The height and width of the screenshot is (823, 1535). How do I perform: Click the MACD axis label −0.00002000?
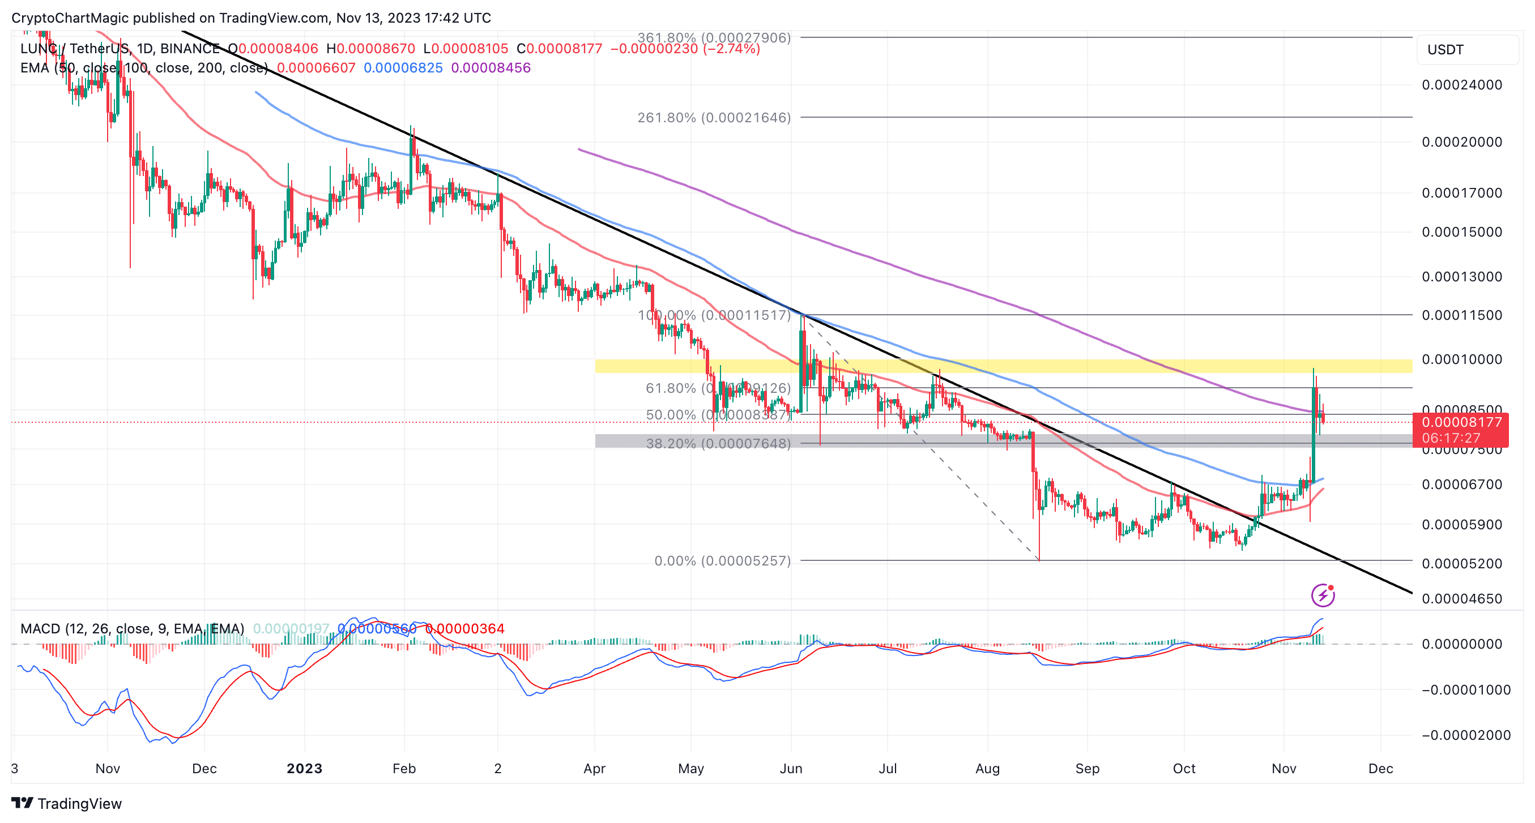(x=1466, y=735)
